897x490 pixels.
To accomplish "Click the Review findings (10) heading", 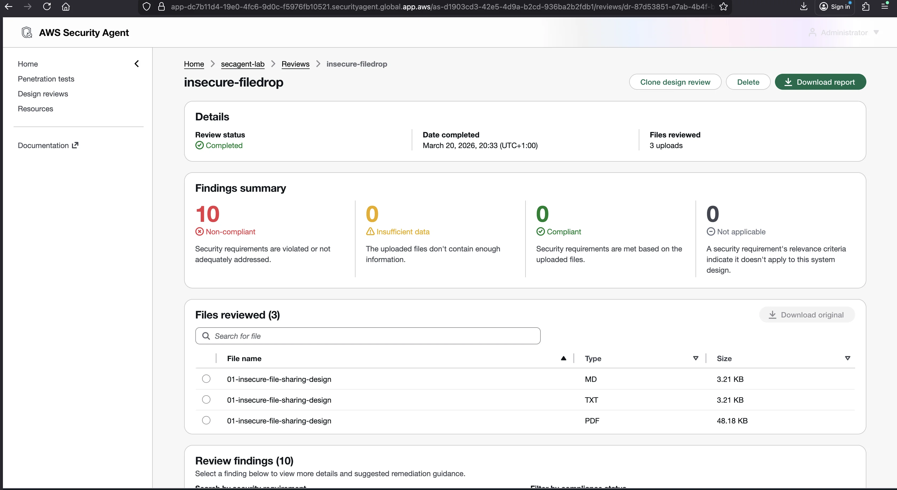I will (244, 461).
